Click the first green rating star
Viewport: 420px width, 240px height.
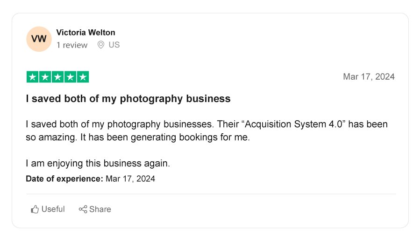pyautogui.click(x=33, y=77)
